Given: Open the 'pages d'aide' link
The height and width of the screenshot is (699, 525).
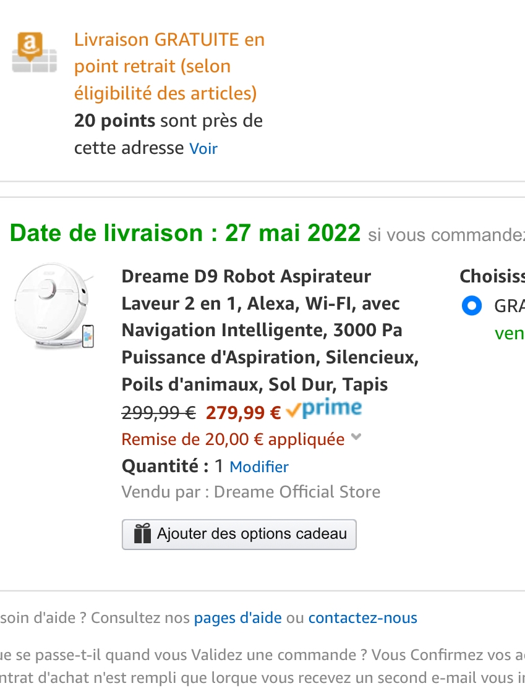Looking at the screenshot, I should pyautogui.click(x=237, y=617).
